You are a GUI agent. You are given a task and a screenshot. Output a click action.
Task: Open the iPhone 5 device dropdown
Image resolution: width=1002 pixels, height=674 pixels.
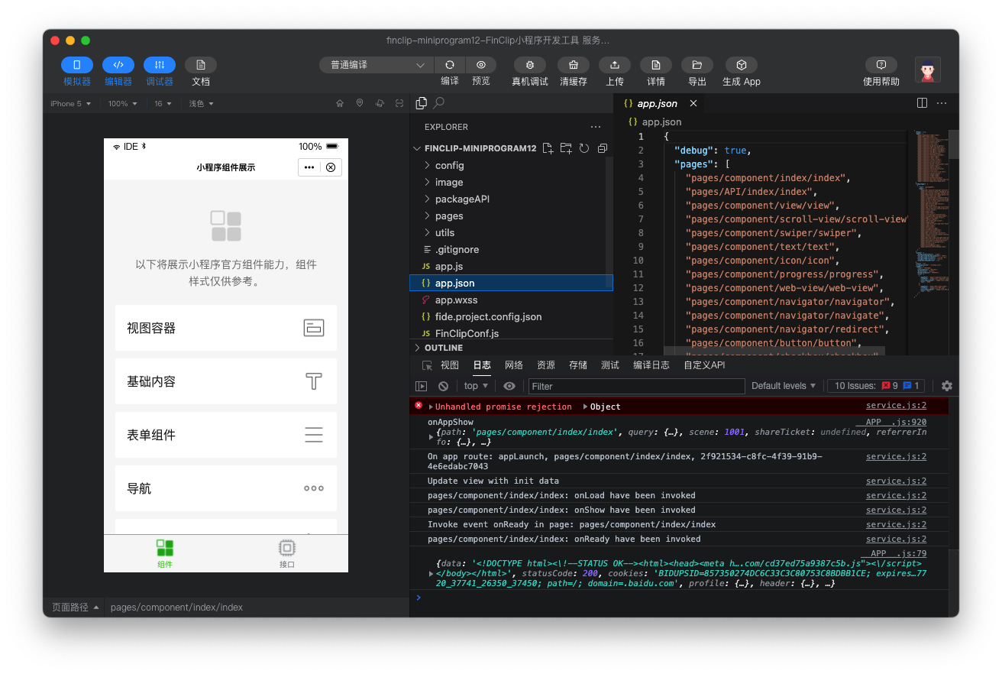tap(70, 104)
